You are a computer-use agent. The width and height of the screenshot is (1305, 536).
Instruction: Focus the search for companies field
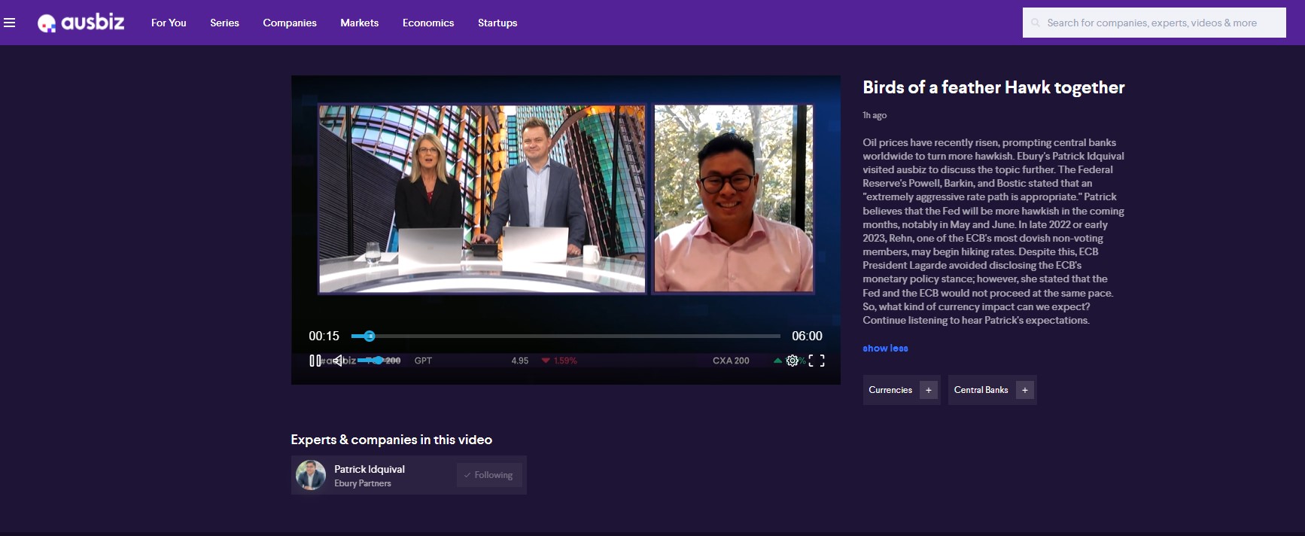click(1154, 23)
